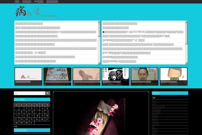Open the navigation item starting with AD
The width and height of the screenshot is (202, 135).
(39, 2)
